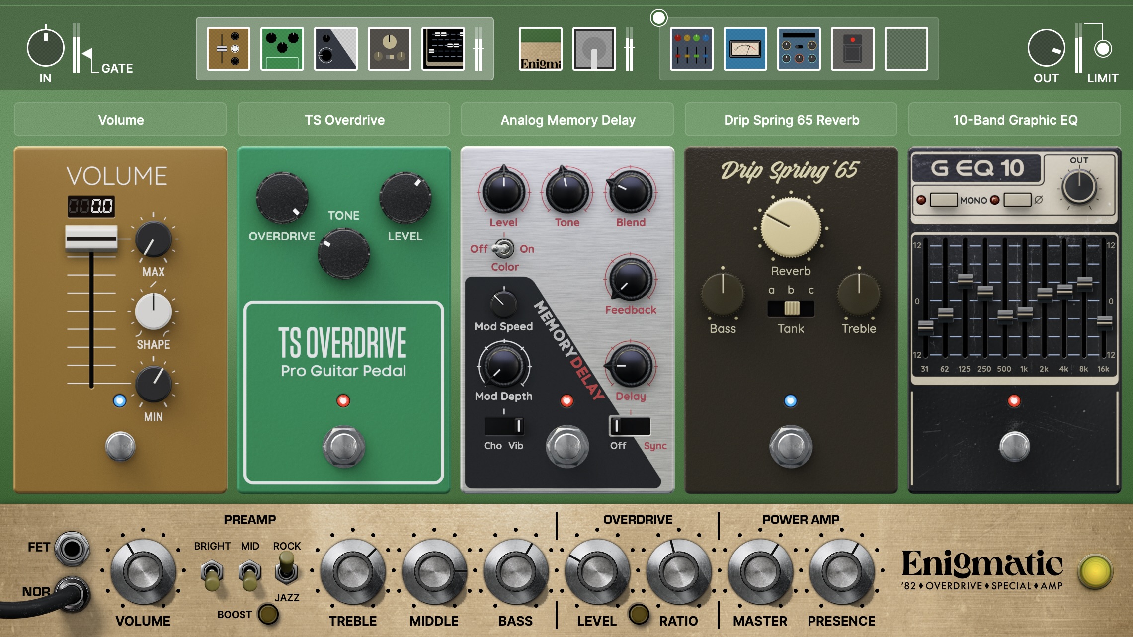Open the Enigmatic amp thumbnail icon
This screenshot has height=637, width=1133.
540,49
